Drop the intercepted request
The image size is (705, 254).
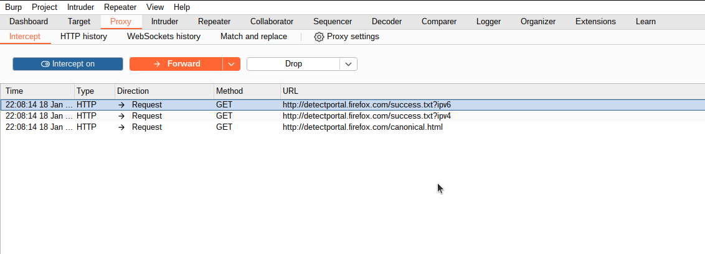(293, 63)
